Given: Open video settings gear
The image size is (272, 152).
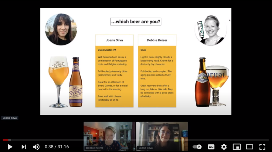Looking at the screenshot, I should tap(224, 147).
